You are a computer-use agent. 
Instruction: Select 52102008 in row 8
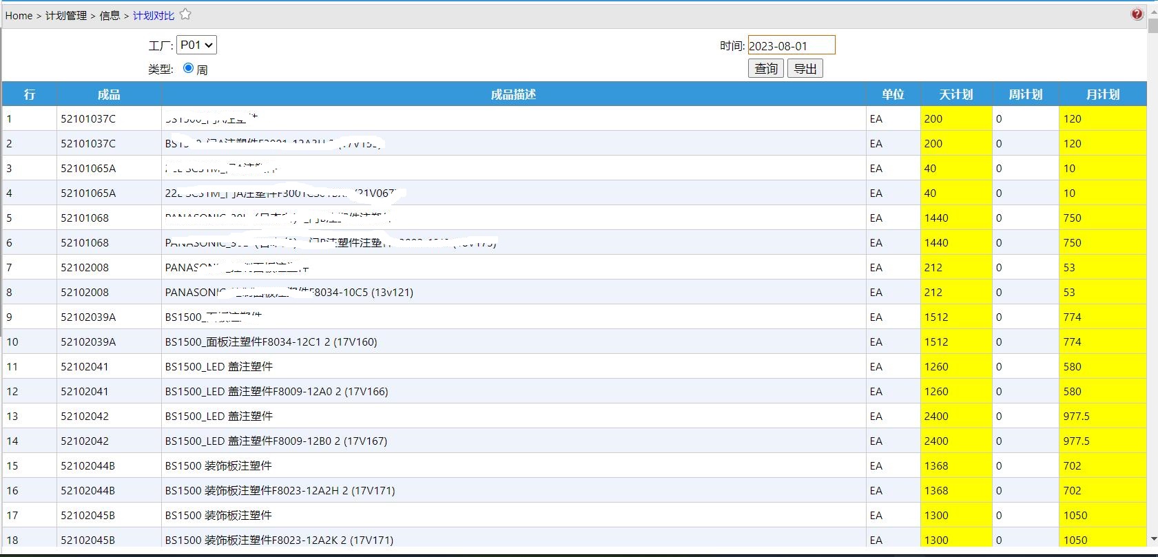(x=85, y=292)
